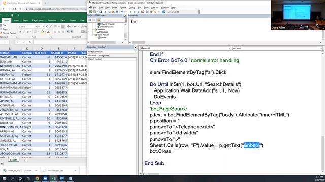Image resolution: width=325 pixels, height=182 pixels.
Task: Open the Module1 object dropdown in Properties
Action: pyautogui.click(x=135, y=52)
